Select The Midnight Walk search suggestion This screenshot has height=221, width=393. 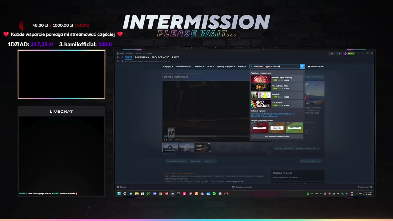[x=277, y=87]
